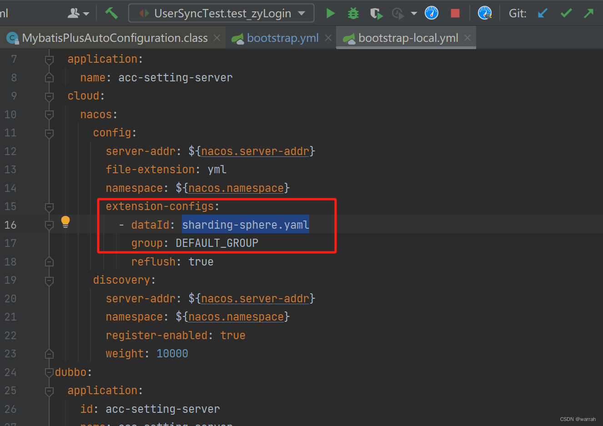Click the fold end marker on line 8

tap(49, 78)
